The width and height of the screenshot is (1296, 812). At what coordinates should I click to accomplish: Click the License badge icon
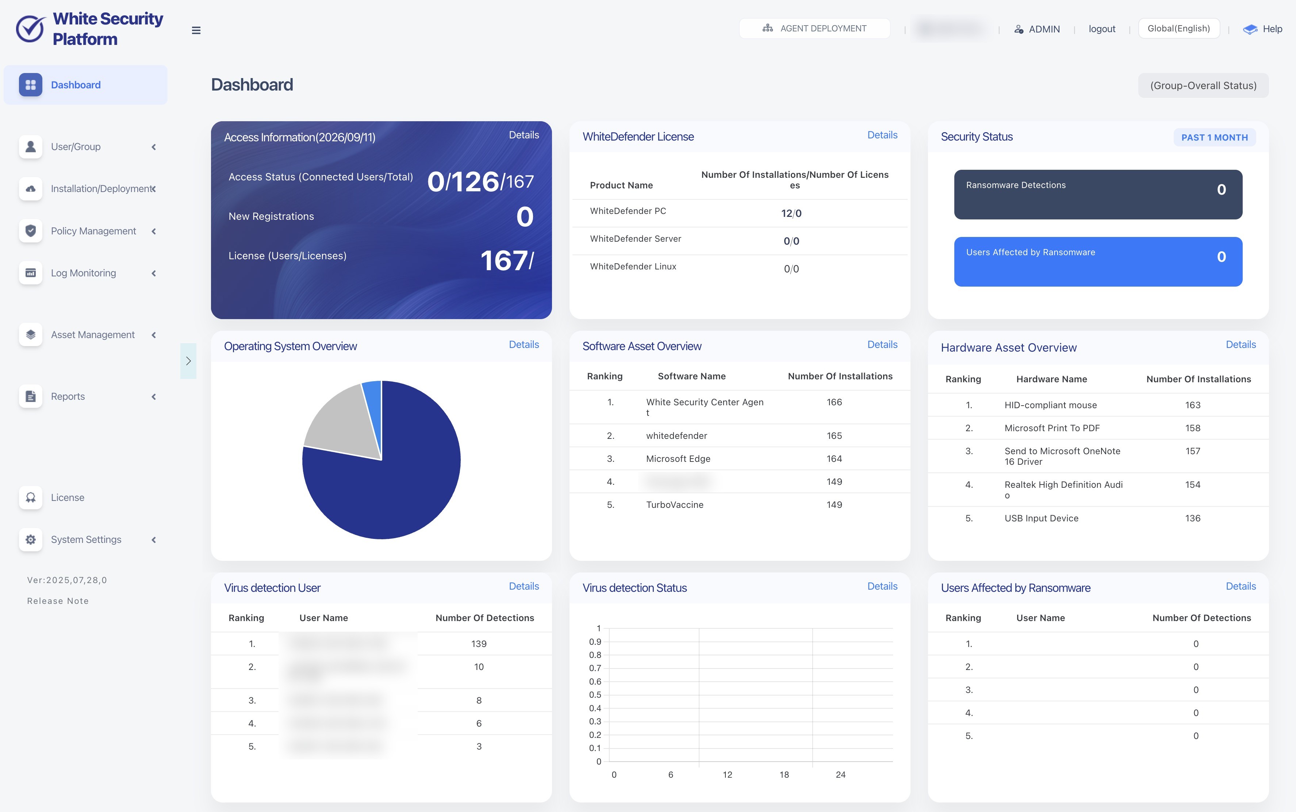tap(31, 497)
